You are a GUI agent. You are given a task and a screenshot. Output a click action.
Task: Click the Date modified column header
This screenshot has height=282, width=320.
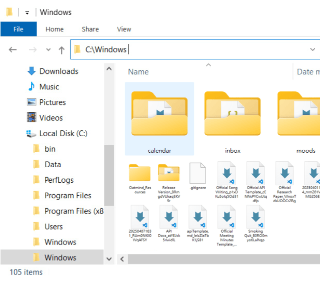[x=308, y=72]
